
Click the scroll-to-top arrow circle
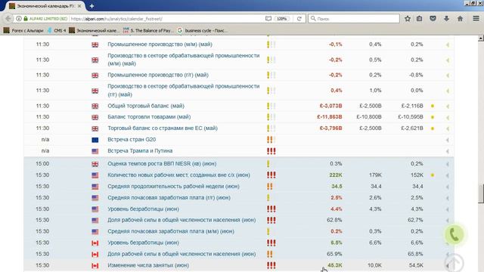click(x=454, y=263)
